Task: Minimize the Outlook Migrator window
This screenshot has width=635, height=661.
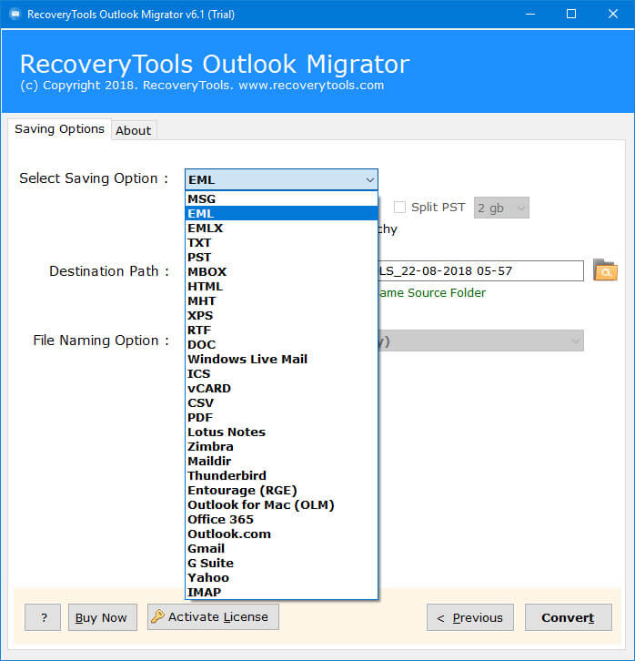Action: click(530, 15)
